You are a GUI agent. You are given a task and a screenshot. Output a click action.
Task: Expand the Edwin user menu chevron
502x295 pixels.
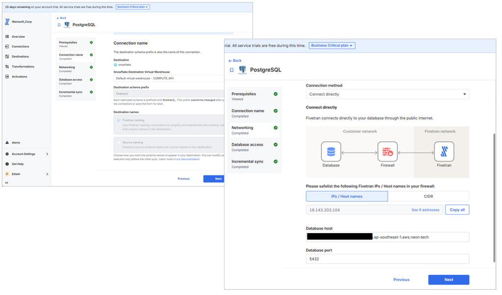pos(47,174)
